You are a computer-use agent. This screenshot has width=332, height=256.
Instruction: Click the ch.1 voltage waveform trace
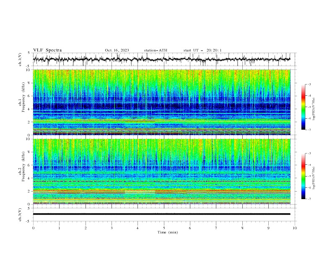(161, 59)
